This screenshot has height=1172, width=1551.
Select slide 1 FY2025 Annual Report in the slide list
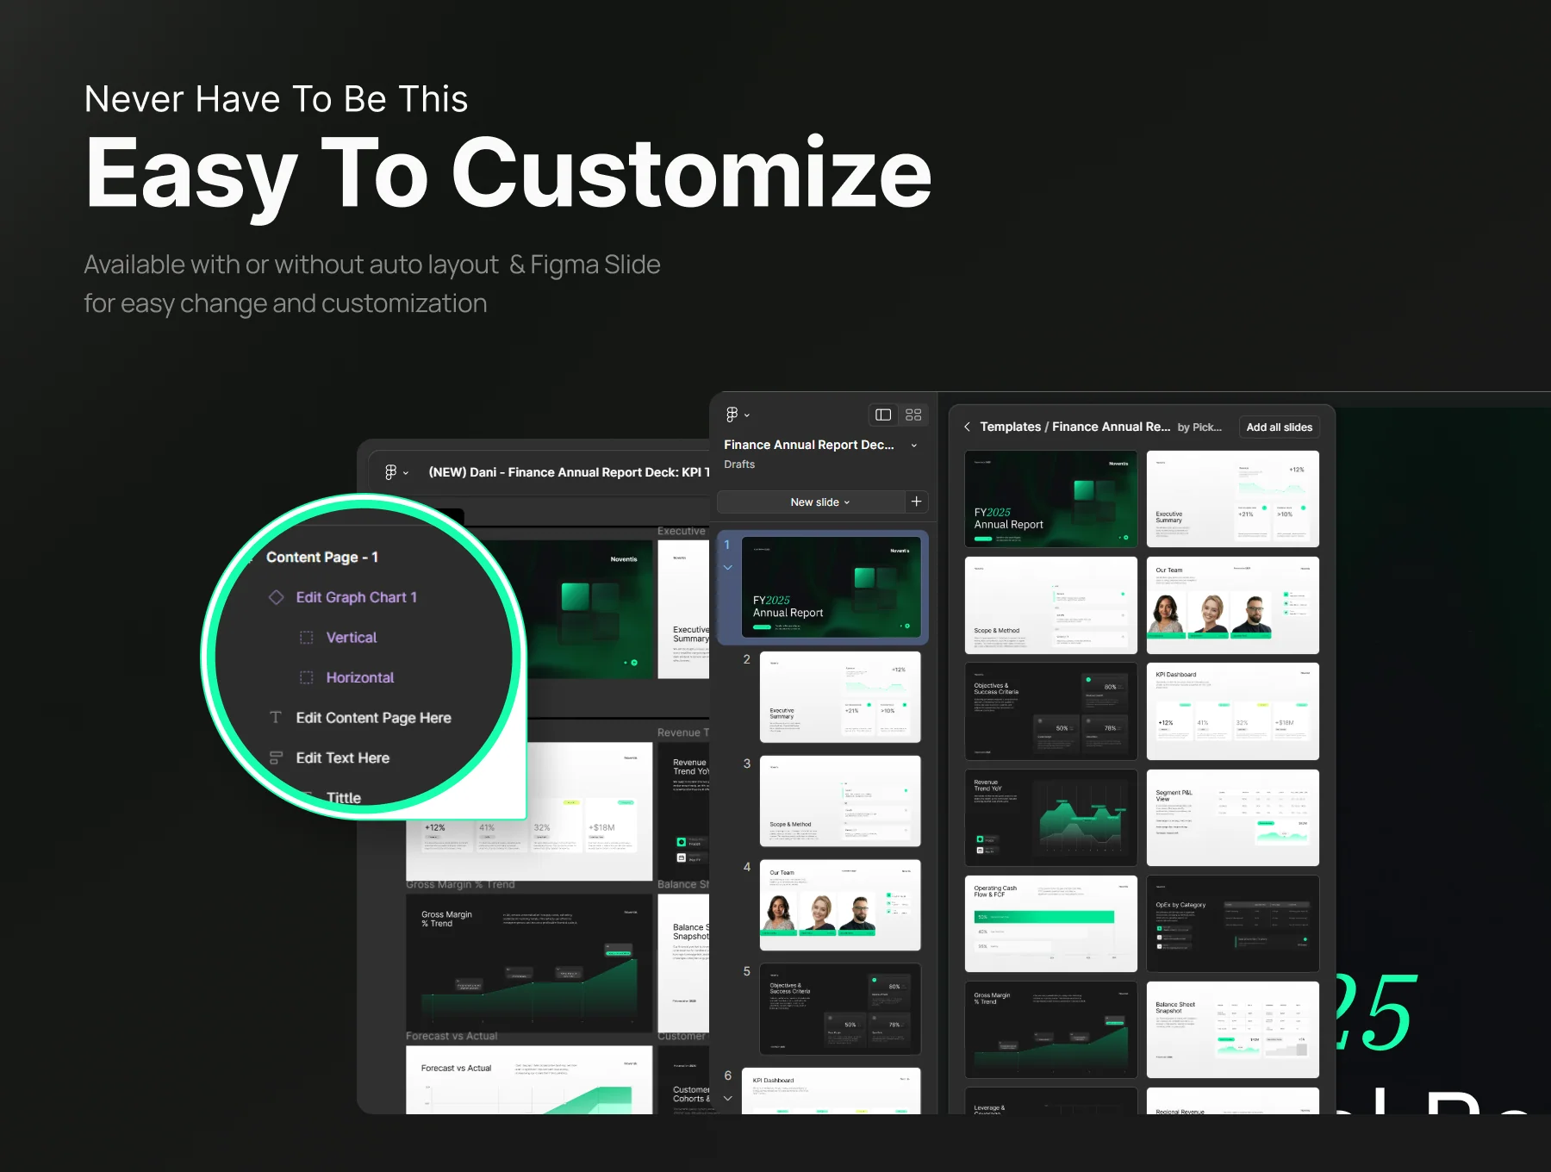pos(831,587)
